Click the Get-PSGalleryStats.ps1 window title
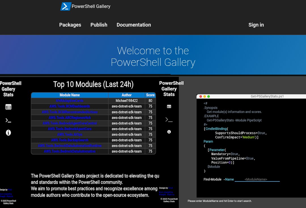 (x=267, y=96)
